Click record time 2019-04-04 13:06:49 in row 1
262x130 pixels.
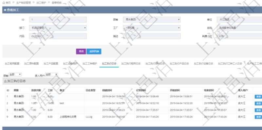point(147,96)
